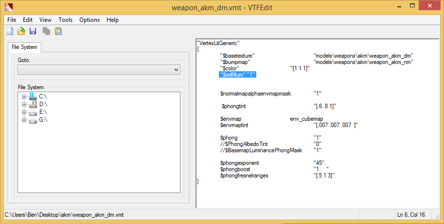Select the E:\ drive icon

[33, 113]
